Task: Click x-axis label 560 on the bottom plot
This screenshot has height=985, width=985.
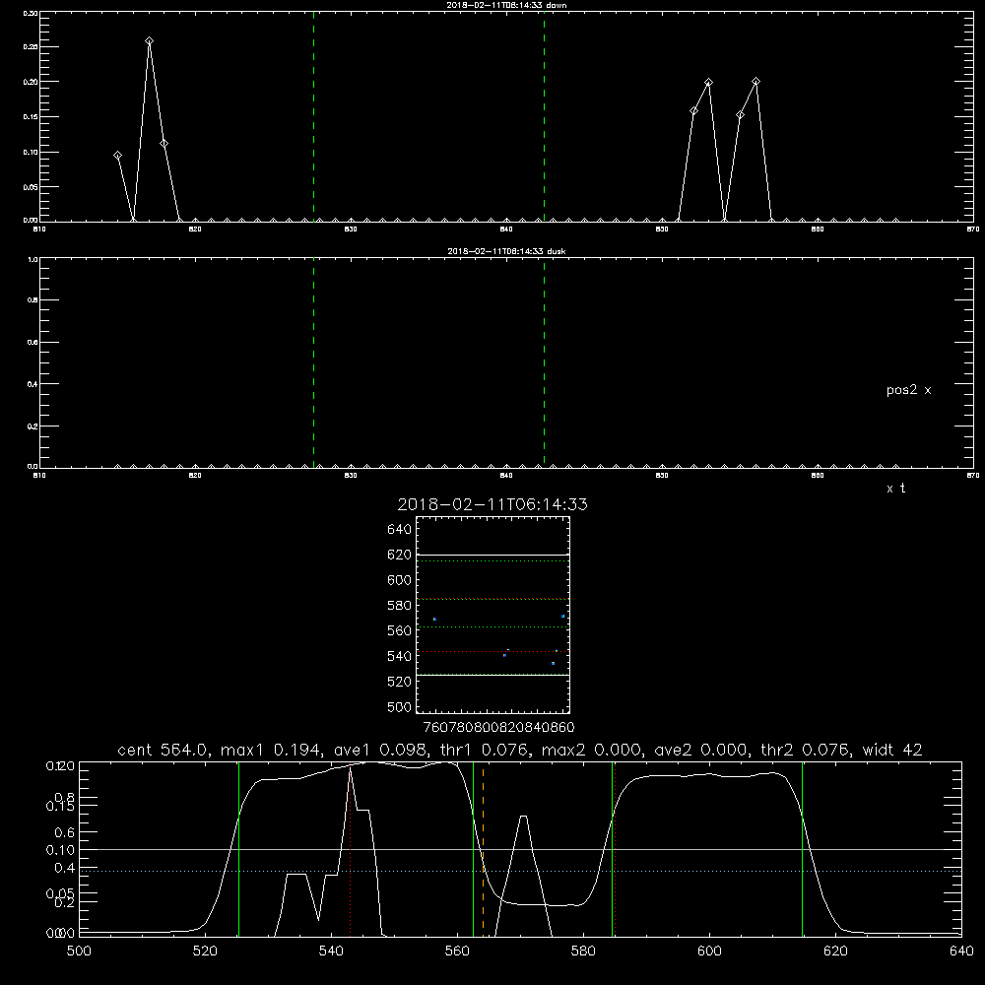Action: tap(457, 952)
